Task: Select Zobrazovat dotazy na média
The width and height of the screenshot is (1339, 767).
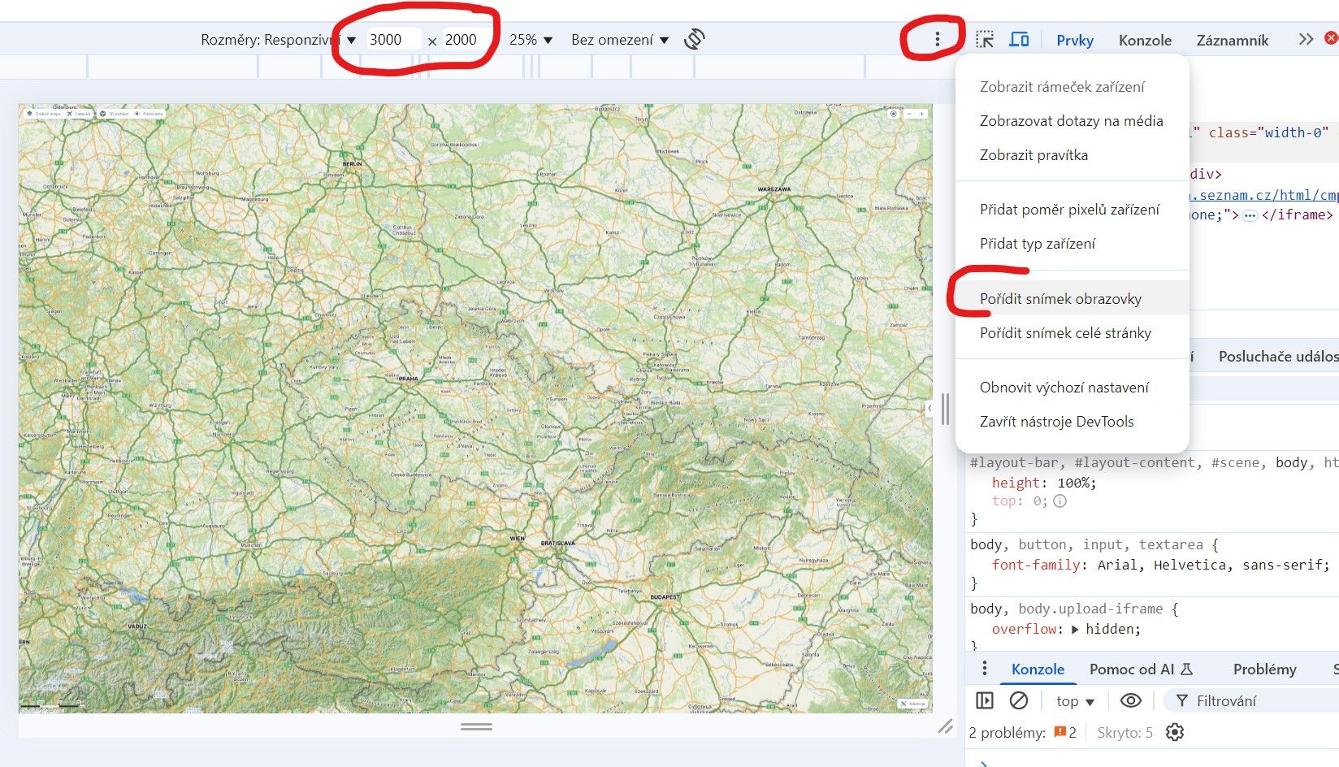Action: click(x=1072, y=121)
